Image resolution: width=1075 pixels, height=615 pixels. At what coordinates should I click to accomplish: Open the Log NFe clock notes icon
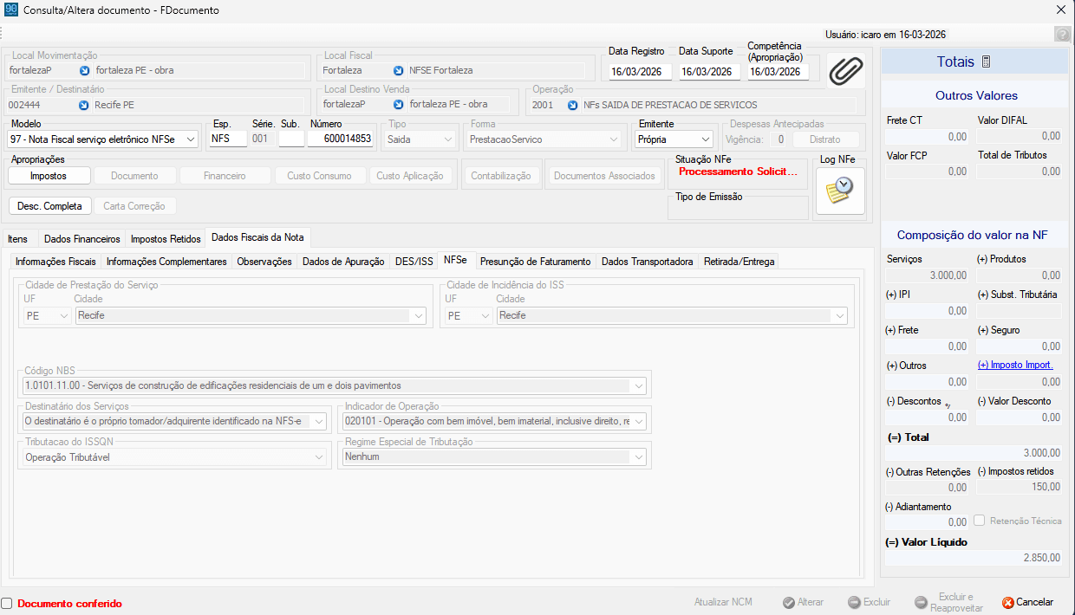pyautogui.click(x=840, y=191)
